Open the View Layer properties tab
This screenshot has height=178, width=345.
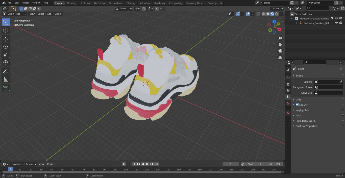[x=288, y=90]
